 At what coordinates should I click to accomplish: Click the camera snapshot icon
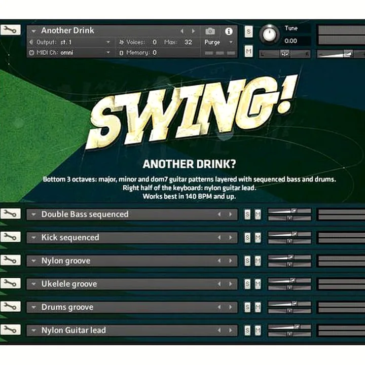click(210, 31)
